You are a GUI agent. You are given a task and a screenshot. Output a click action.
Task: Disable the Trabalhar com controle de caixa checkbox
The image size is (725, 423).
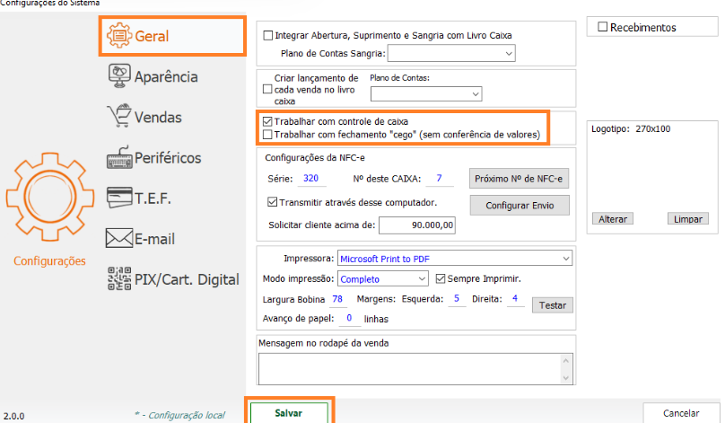(x=267, y=122)
